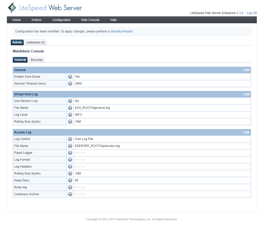Open help for Enable Core Dump
This screenshot has height=232, width=265.
(x=70, y=77)
